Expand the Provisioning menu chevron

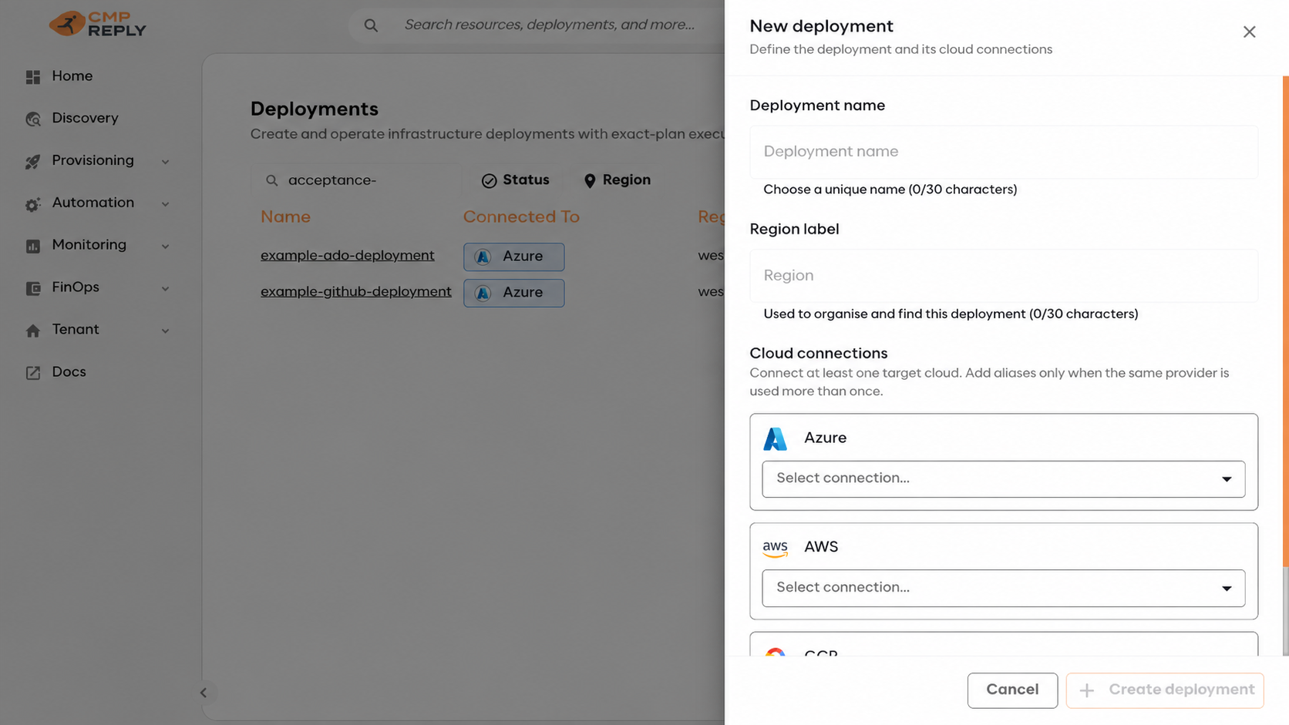pyautogui.click(x=165, y=162)
